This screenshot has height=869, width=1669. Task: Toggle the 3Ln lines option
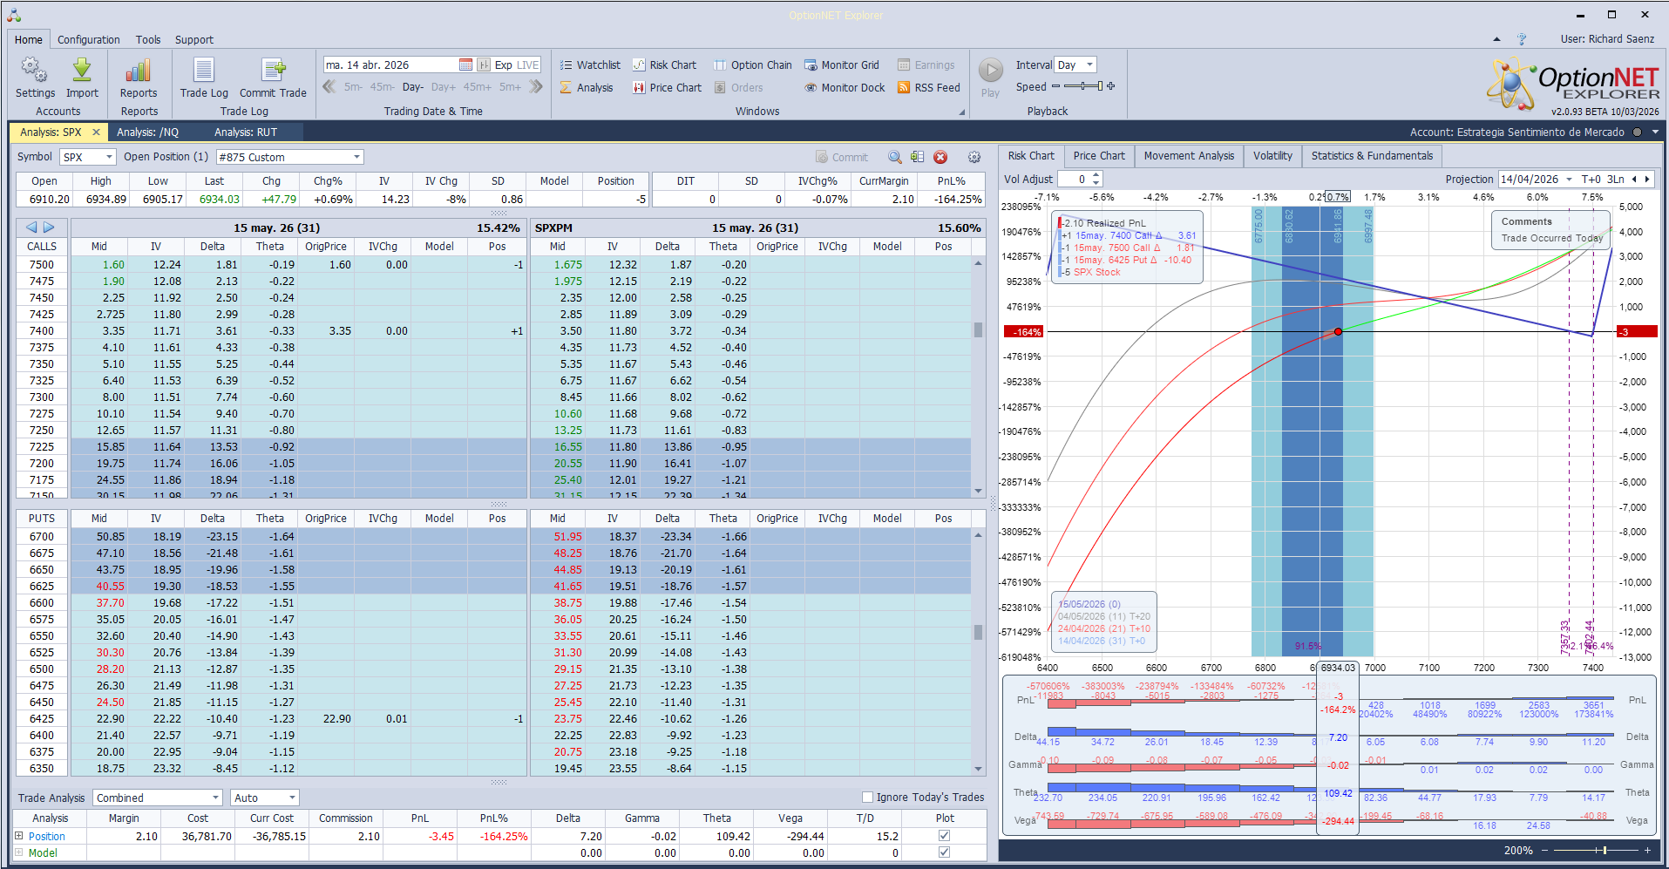point(1615,180)
